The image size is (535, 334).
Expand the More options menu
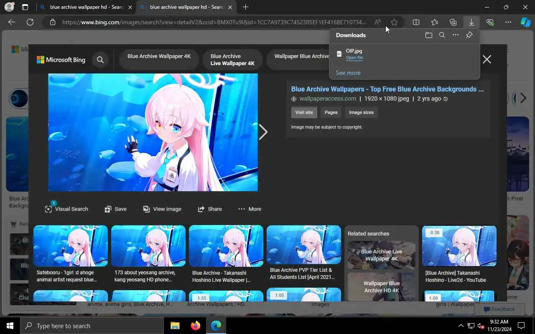(x=250, y=209)
